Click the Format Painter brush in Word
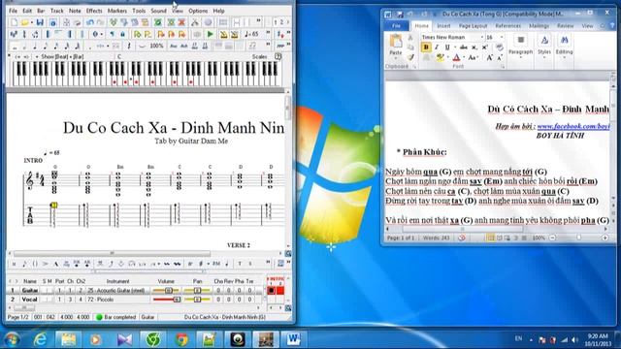Image resolution: width=621 pixels, height=349 pixels. pyautogui.click(x=410, y=57)
